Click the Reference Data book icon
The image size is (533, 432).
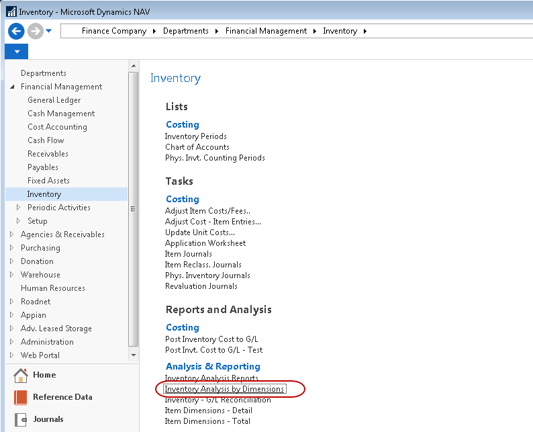[x=20, y=397]
